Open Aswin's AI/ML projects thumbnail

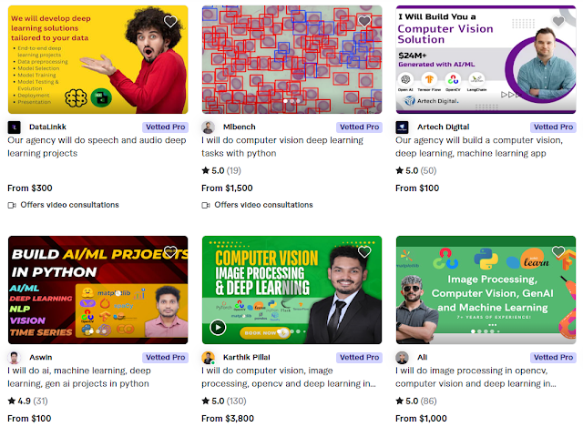click(x=98, y=290)
